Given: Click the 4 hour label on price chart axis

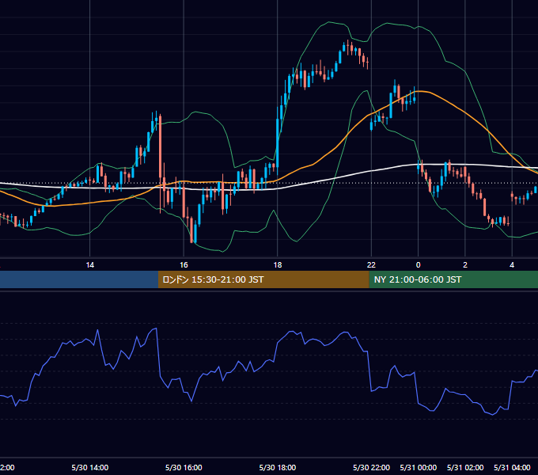Looking at the screenshot, I should pos(512,265).
